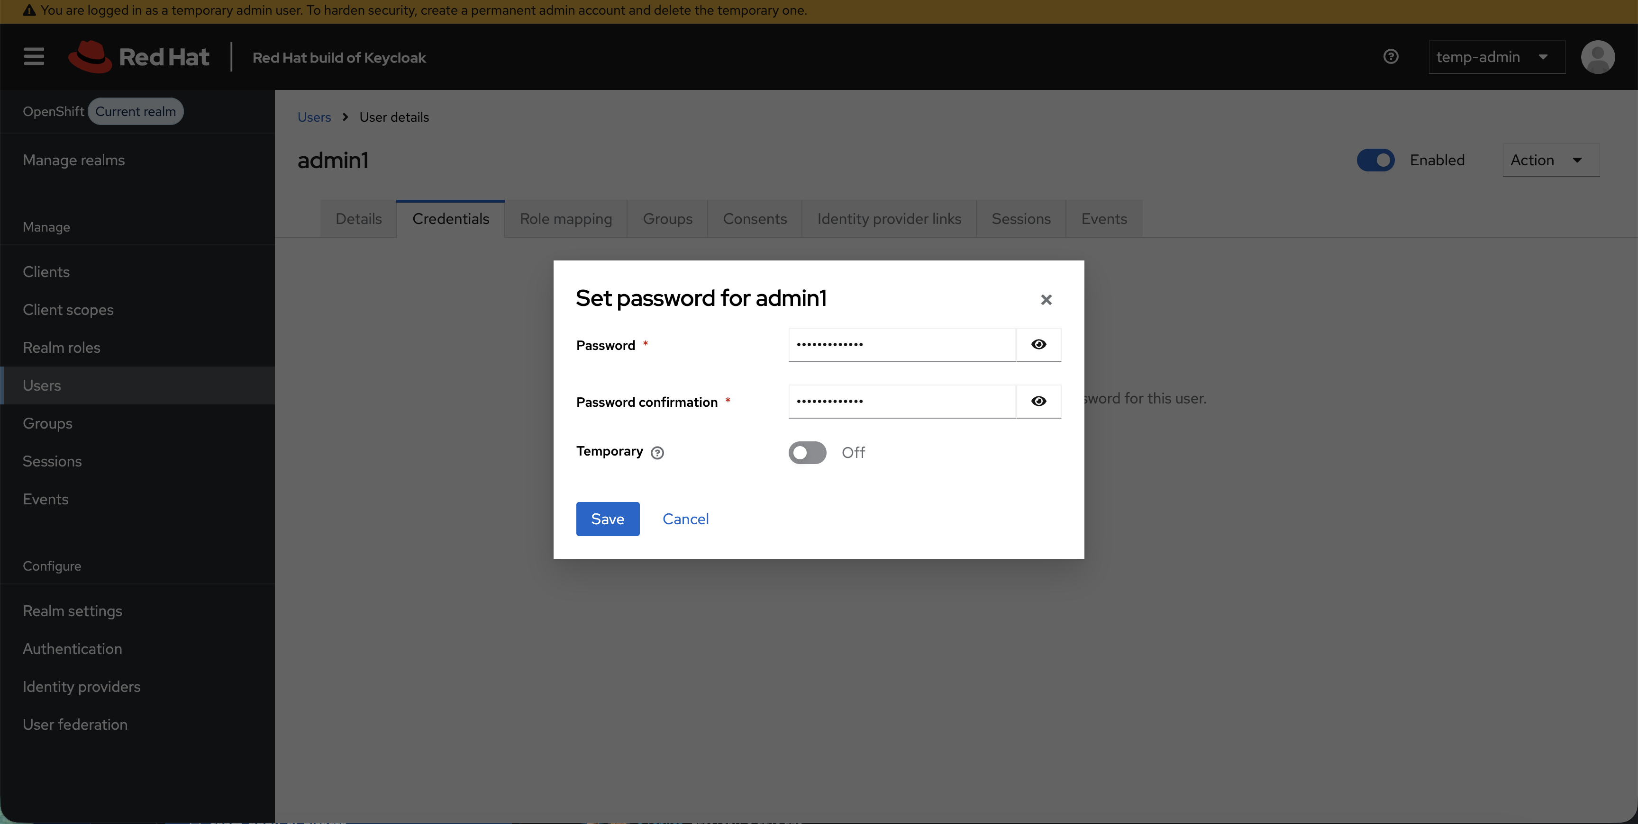
Task: Switch to the Role mapping tab
Action: tap(565, 218)
